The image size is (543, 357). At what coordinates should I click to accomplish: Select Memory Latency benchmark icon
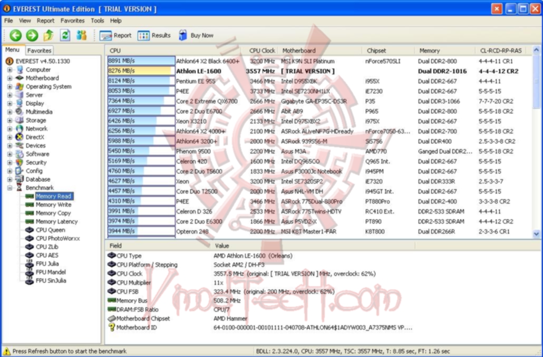(30, 221)
